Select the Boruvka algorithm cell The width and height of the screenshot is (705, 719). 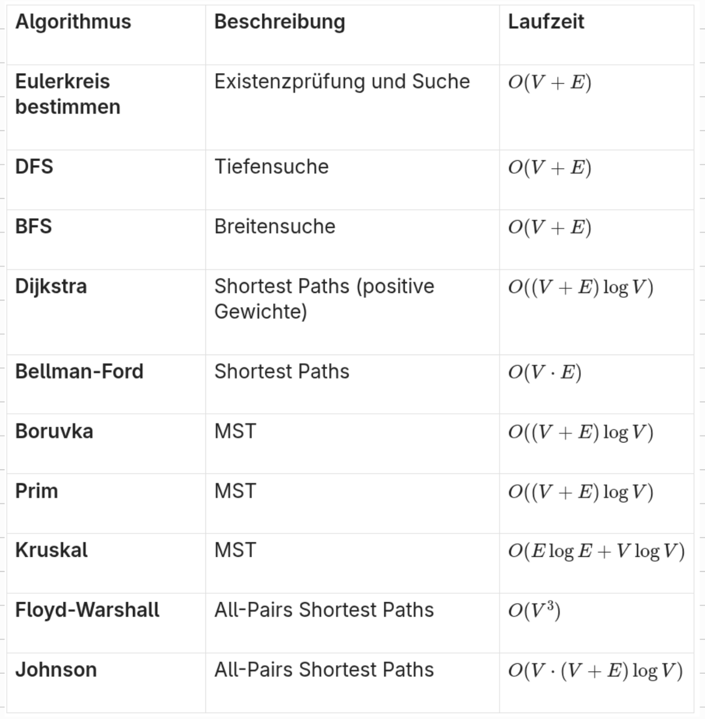tap(54, 432)
